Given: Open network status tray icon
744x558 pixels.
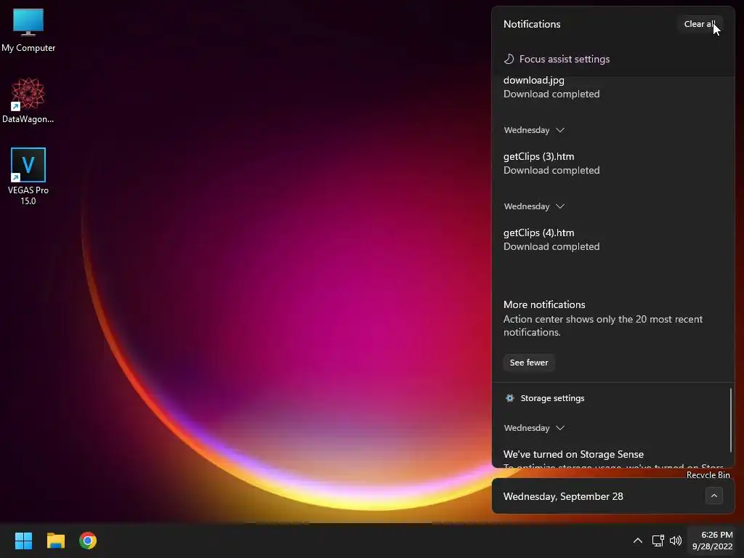Looking at the screenshot, I should (x=658, y=541).
